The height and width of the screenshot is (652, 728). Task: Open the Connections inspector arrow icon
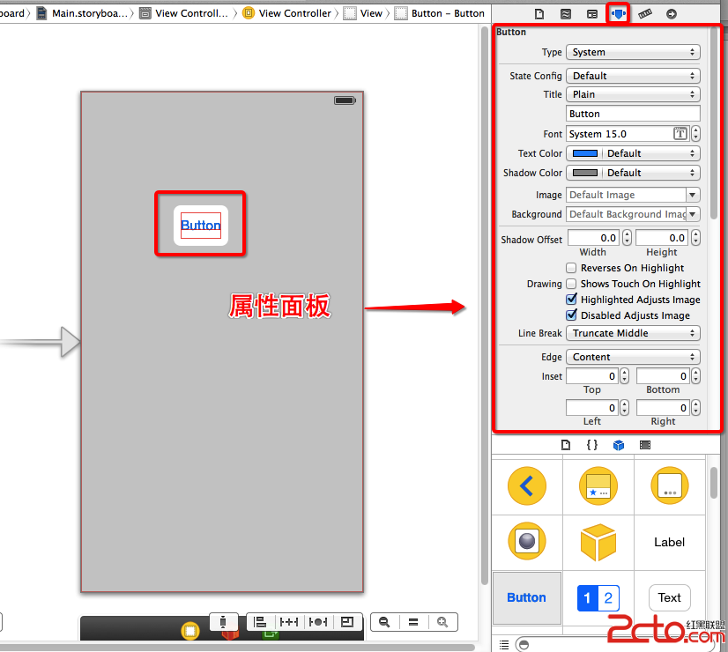click(672, 14)
